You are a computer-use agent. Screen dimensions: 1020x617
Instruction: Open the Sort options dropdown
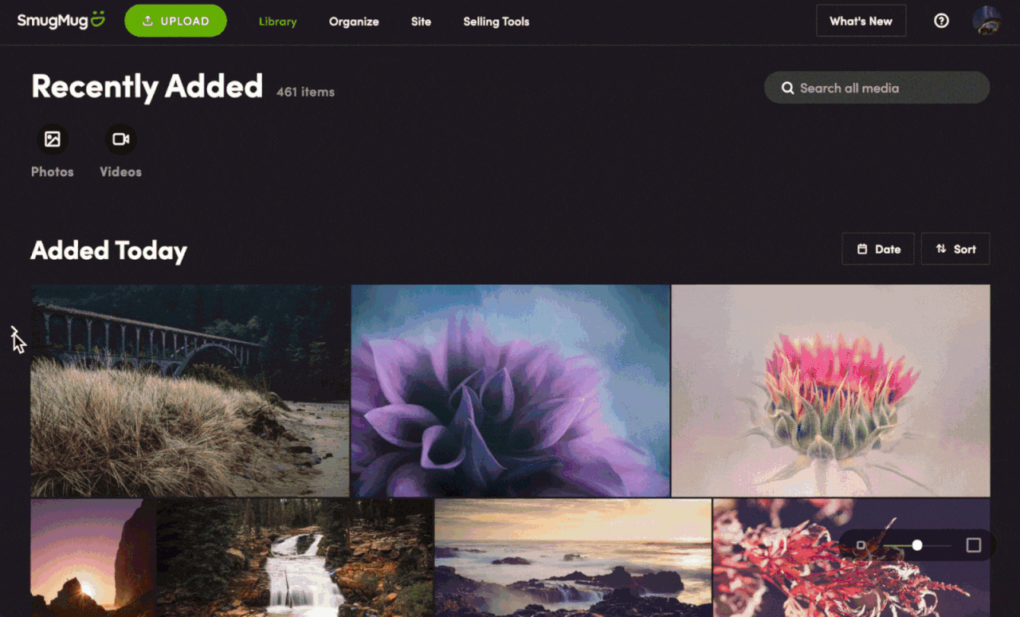pos(955,249)
